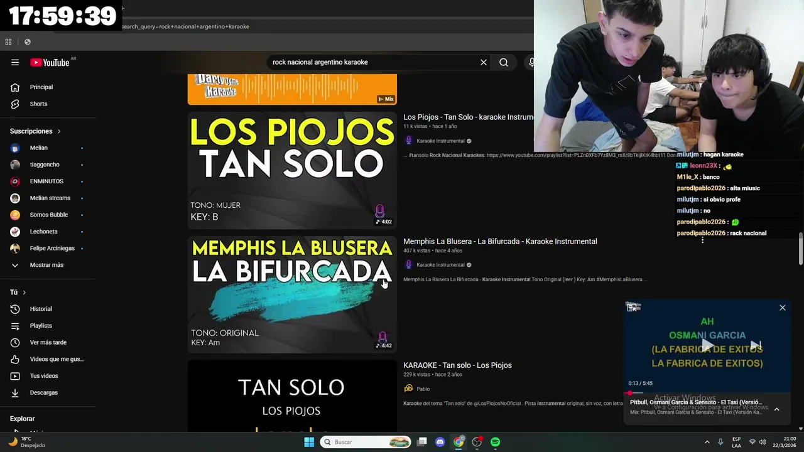Viewport: 804px width, 452px height.
Task: Expand miniplayer back to full video
Action: (633, 307)
